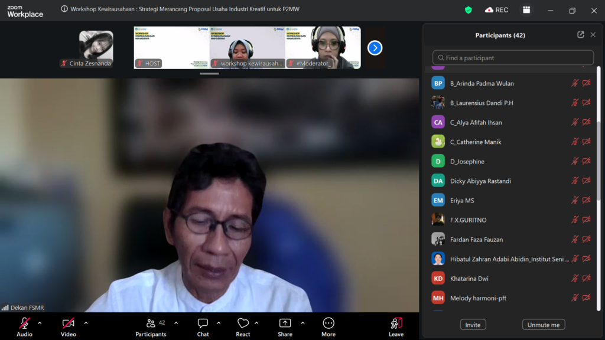
Task: Open the More options menu
Action: (328, 323)
